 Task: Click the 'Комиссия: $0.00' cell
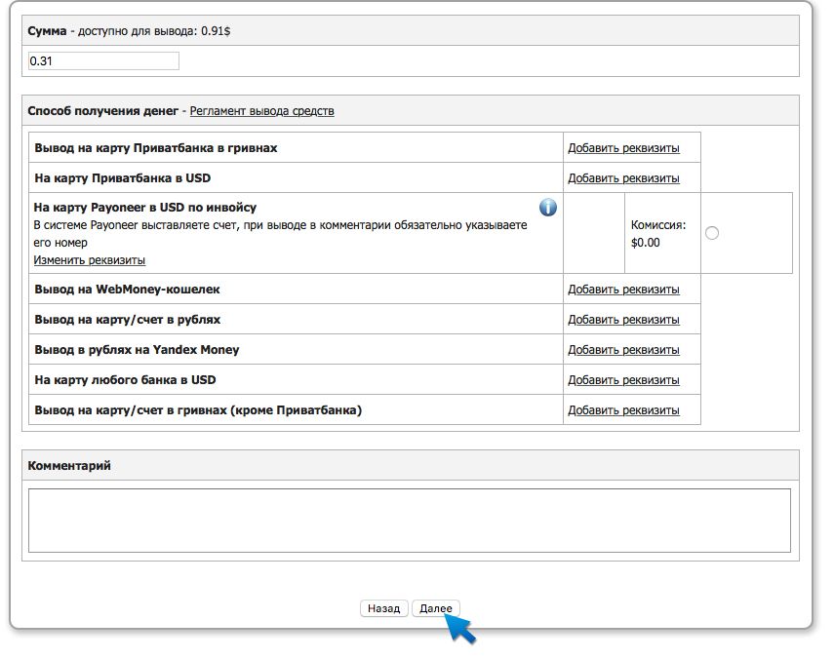coord(662,233)
